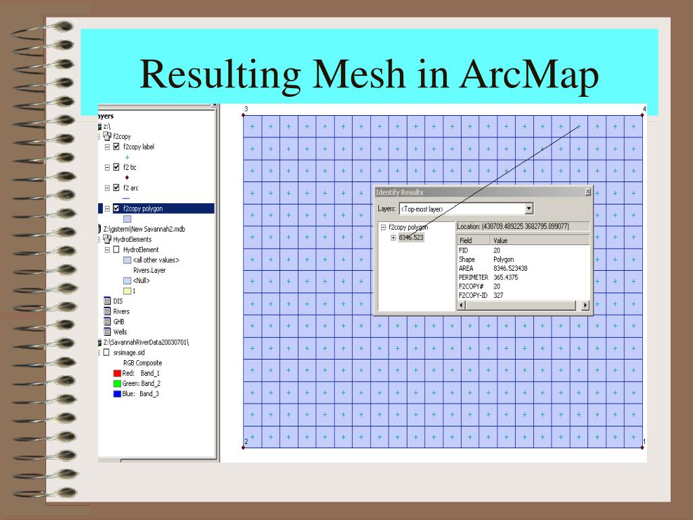This screenshot has height=520, width=693.
Task: Click the Blue Band_3 swatch
Action: click(117, 393)
